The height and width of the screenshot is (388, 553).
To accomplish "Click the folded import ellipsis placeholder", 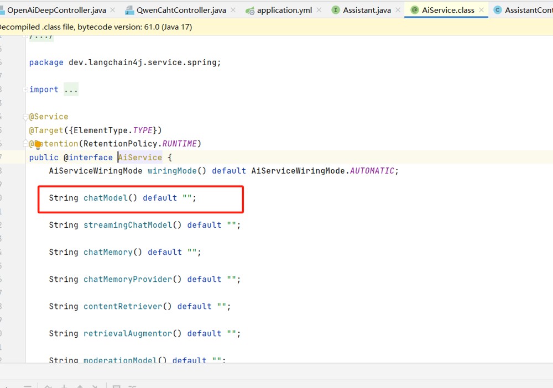I will pos(71,90).
